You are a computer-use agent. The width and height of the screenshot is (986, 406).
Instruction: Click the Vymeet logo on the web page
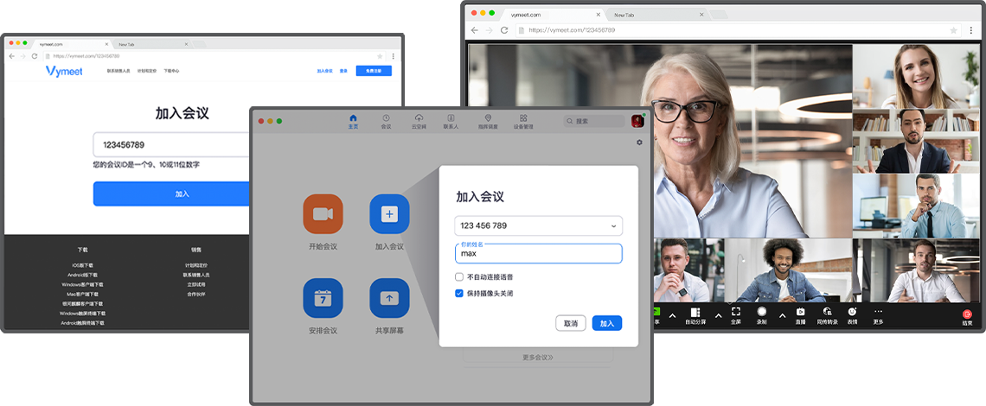click(x=64, y=71)
